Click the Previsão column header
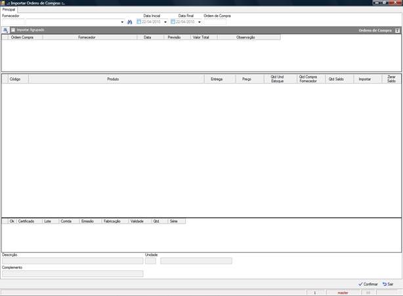Image resolution: width=403 pixels, height=296 pixels. pyautogui.click(x=177, y=37)
